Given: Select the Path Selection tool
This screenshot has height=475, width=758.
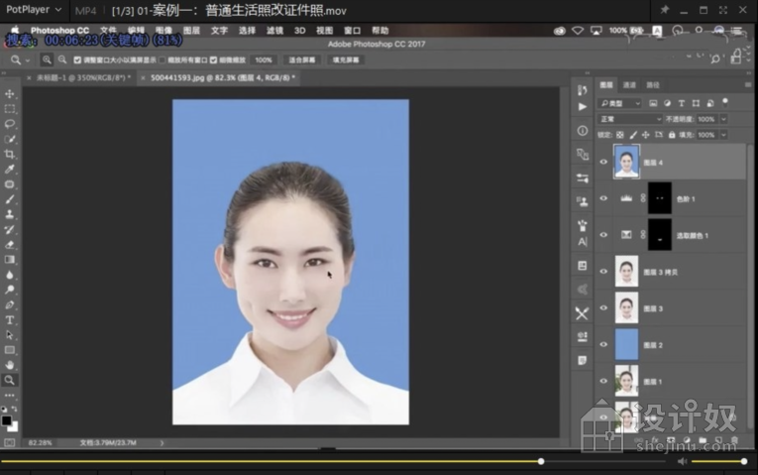Looking at the screenshot, I should click(x=9, y=335).
